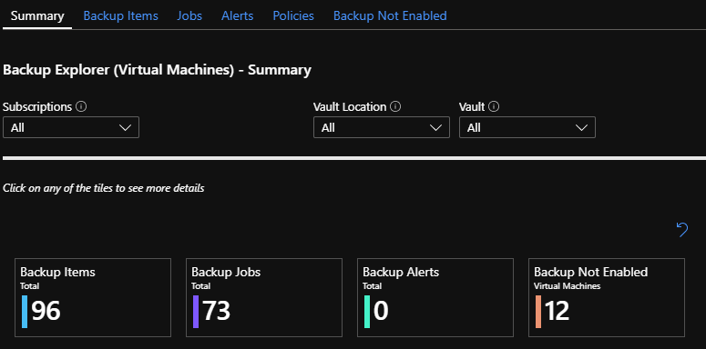Expand the Vault dropdown

[527, 127]
